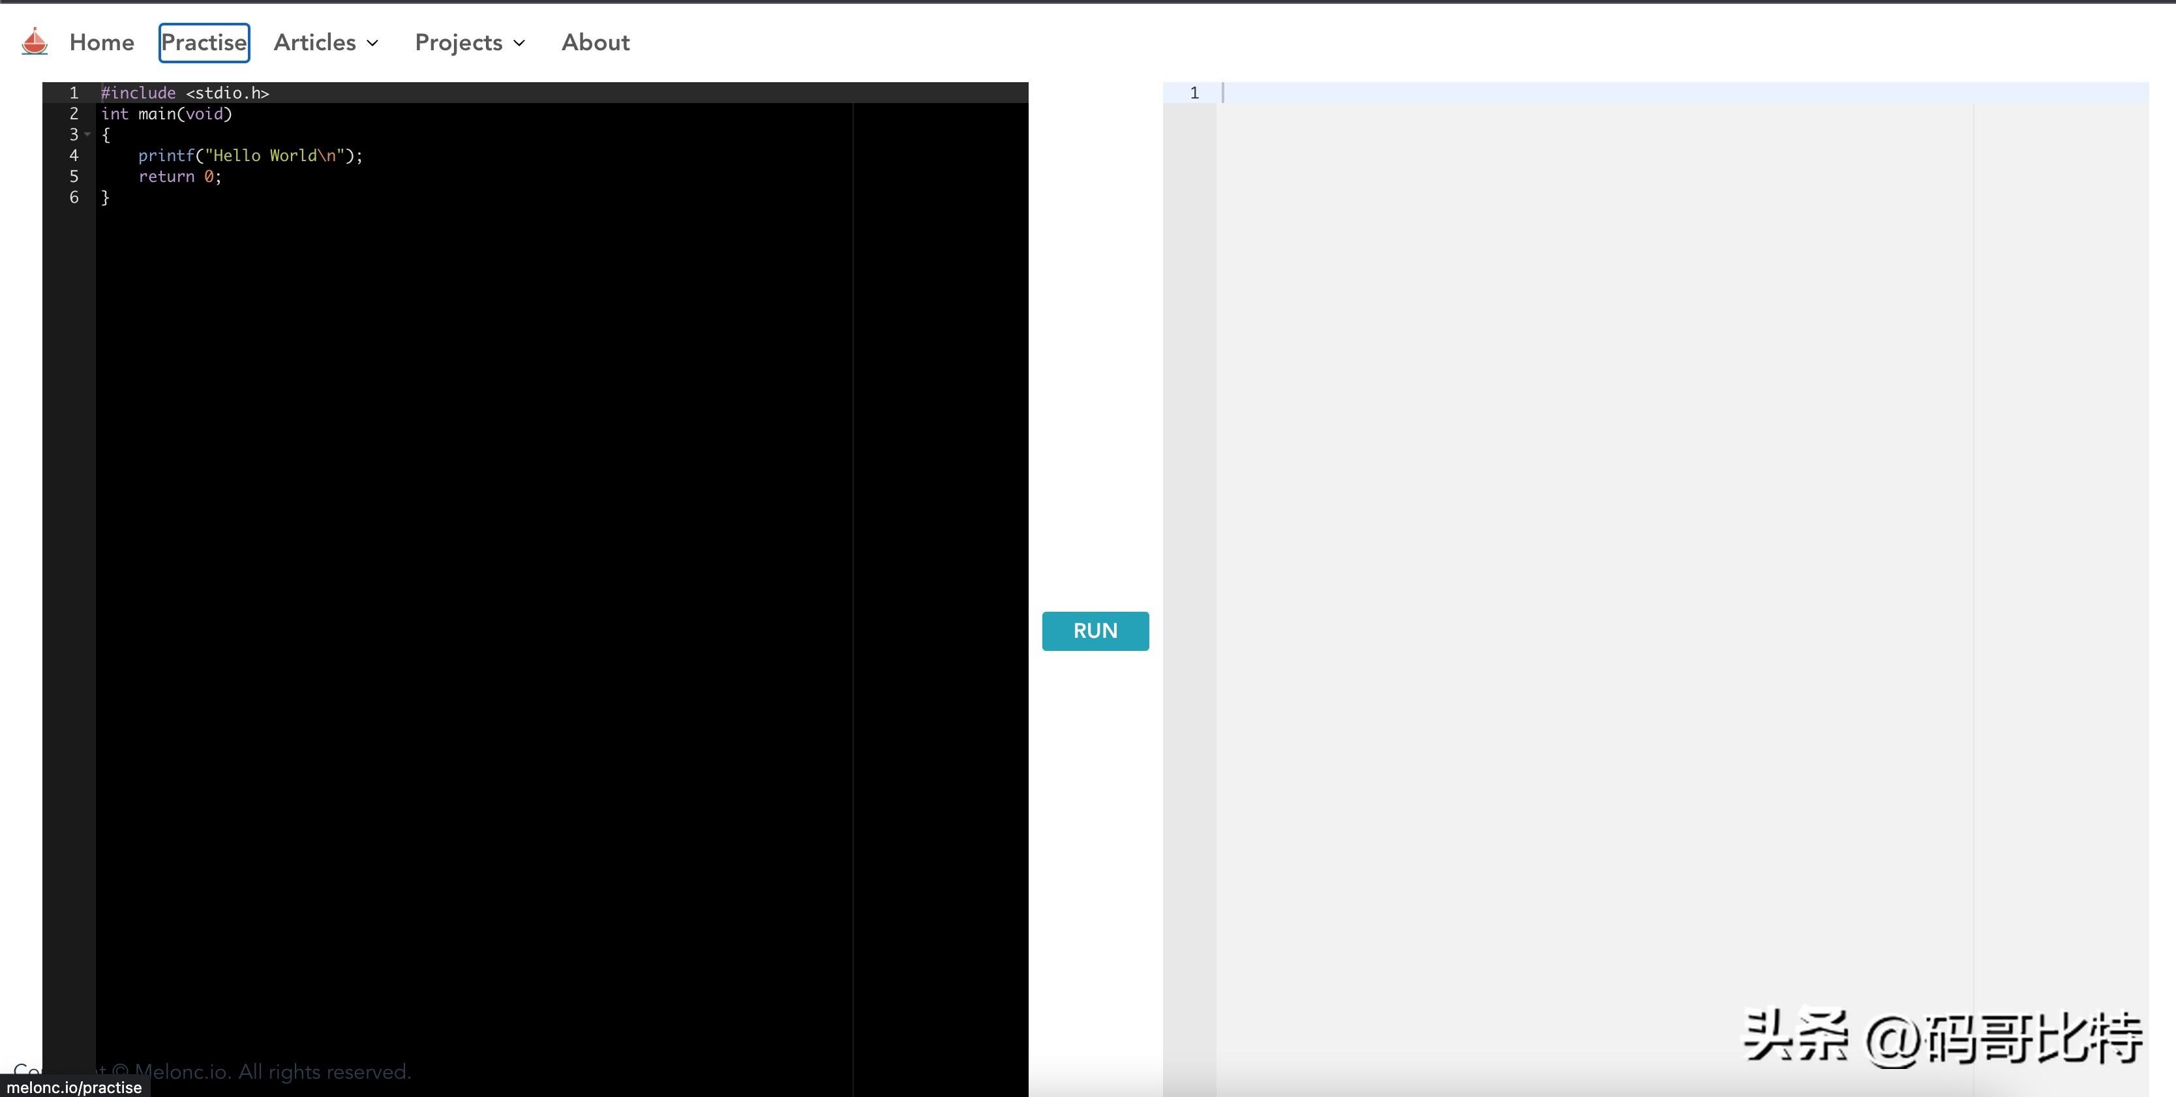Click the stdio.h include directive
Image resolution: width=2176 pixels, height=1097 pixels.
[185, 93]
